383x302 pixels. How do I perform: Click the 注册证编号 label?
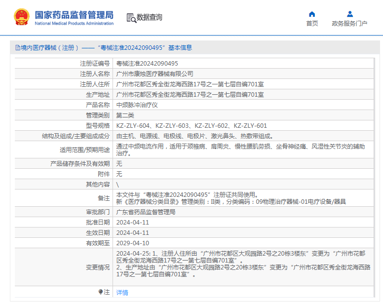point(95,64)
